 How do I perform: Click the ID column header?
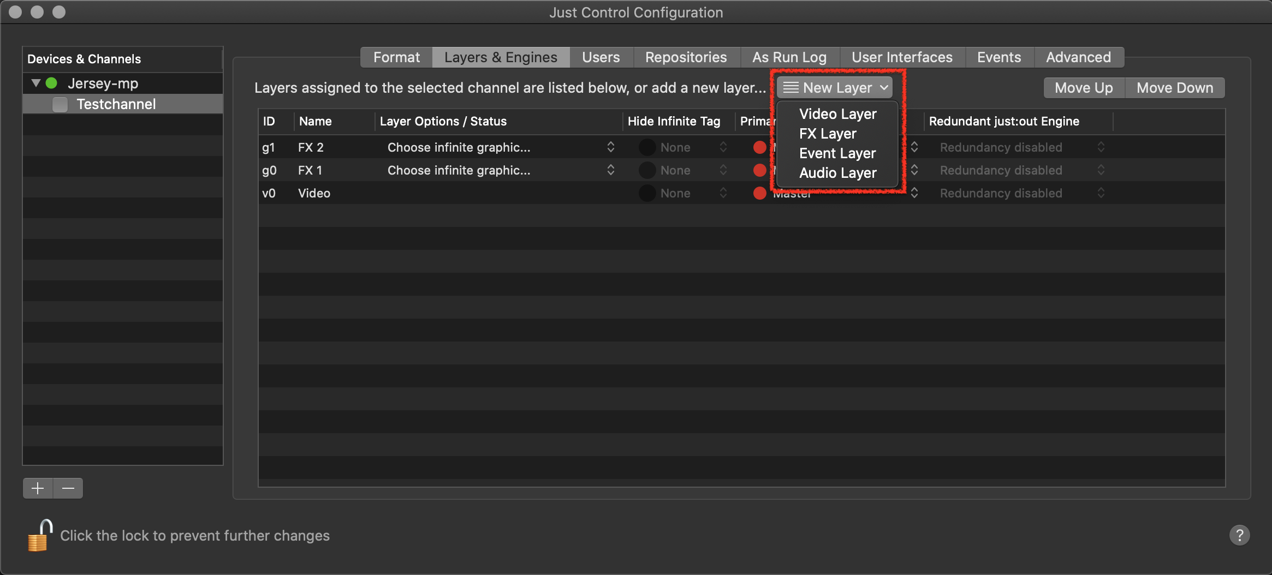pos(276,121)
